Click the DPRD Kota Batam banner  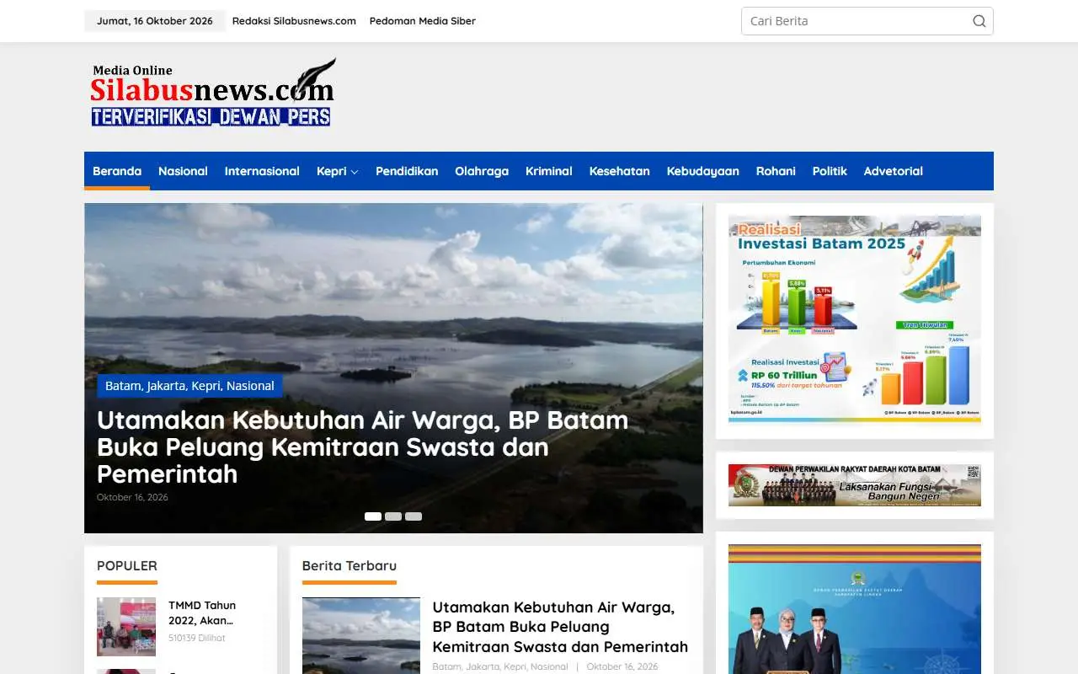(855, 485)
